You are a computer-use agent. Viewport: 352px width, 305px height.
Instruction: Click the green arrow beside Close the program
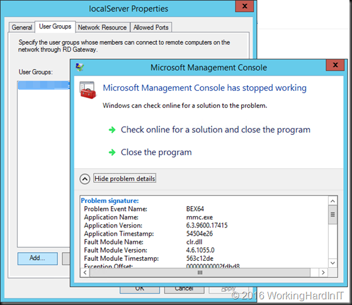point(112,152)
